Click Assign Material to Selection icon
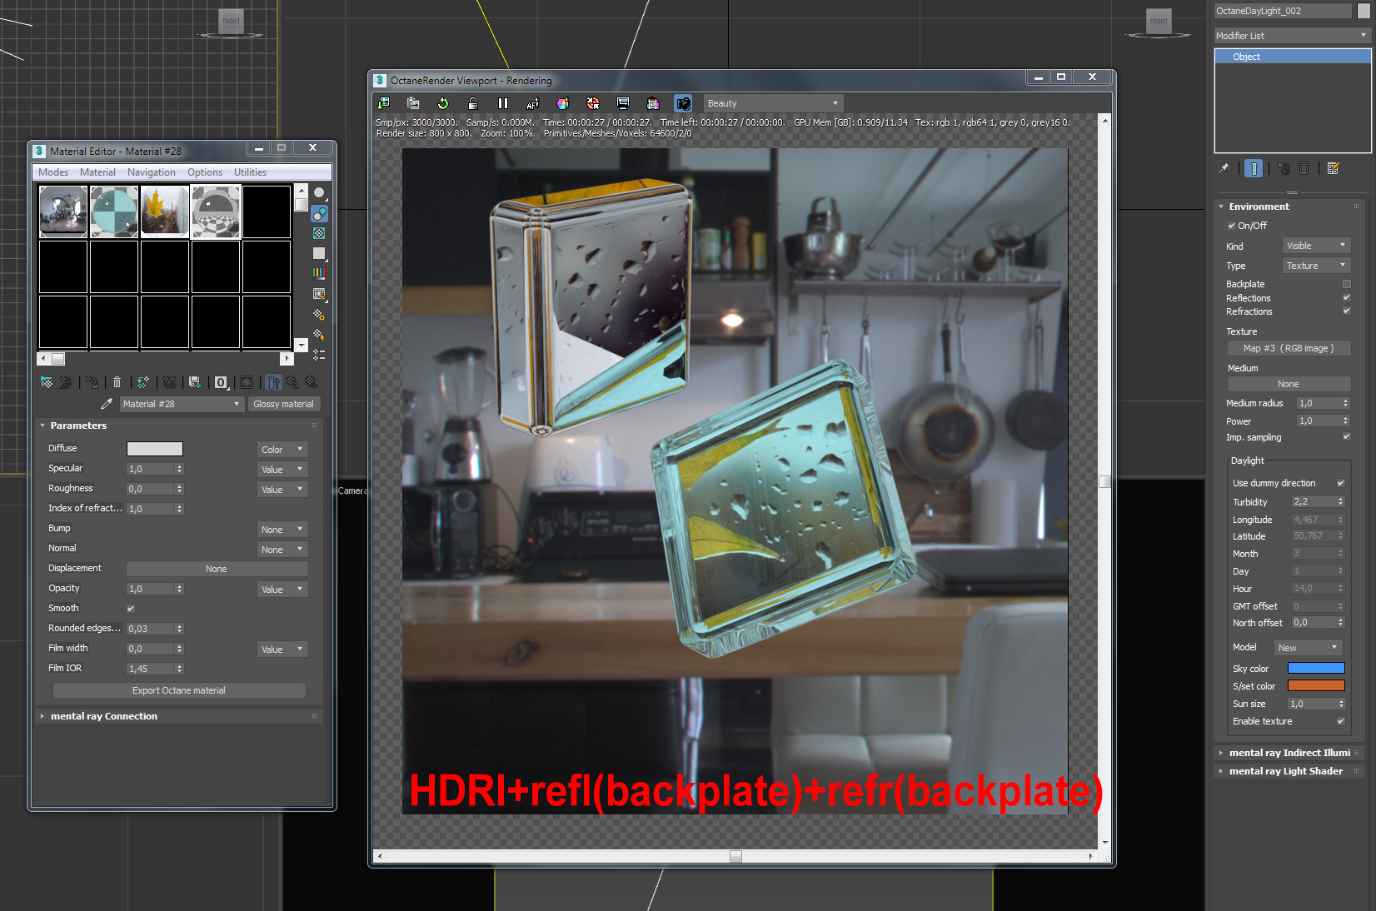The image size is (1376, 911). [x=92, y=382]
